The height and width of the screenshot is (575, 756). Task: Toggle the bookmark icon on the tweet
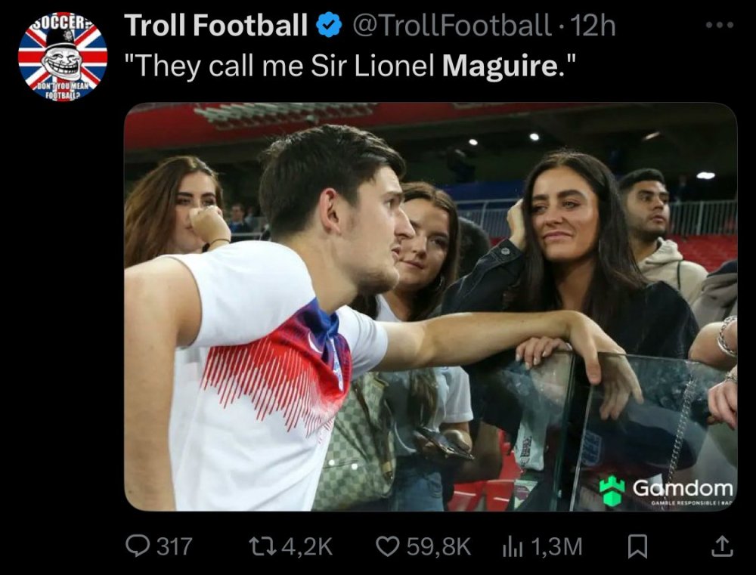point(637,546)
